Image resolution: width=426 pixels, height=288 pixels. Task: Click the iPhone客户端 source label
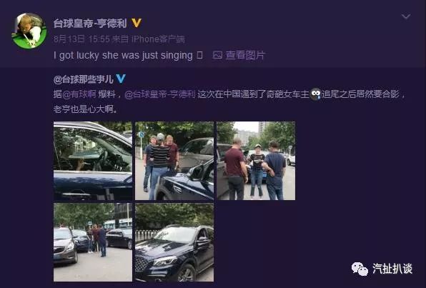click(x=158, y=39)
